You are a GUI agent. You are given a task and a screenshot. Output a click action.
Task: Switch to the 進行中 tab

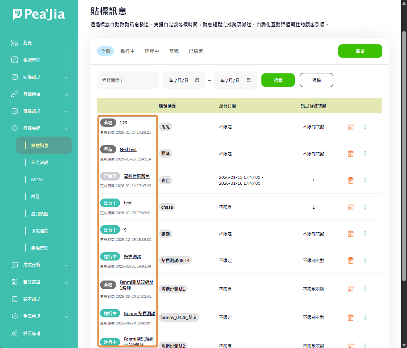pyautogui.click(x=128, y=51)
